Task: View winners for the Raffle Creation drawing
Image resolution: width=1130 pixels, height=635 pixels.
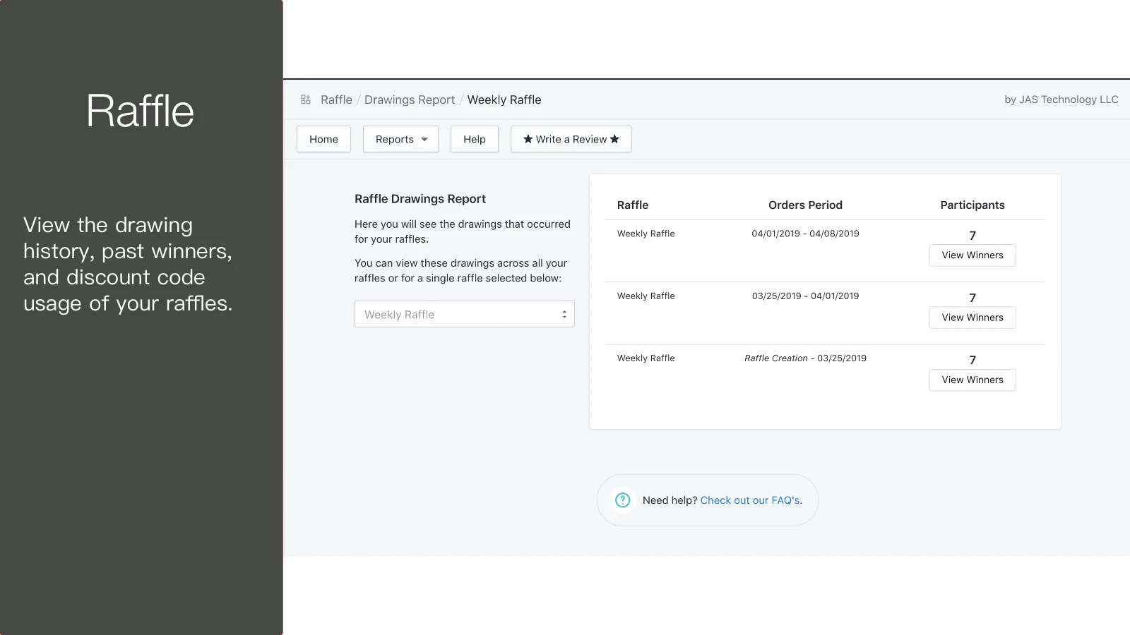Action: (972, 380)
